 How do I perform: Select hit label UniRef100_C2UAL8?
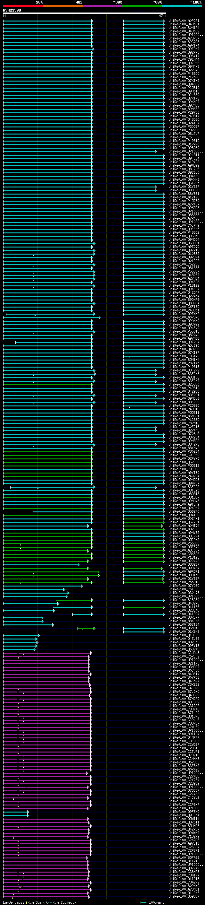(184, 653)
